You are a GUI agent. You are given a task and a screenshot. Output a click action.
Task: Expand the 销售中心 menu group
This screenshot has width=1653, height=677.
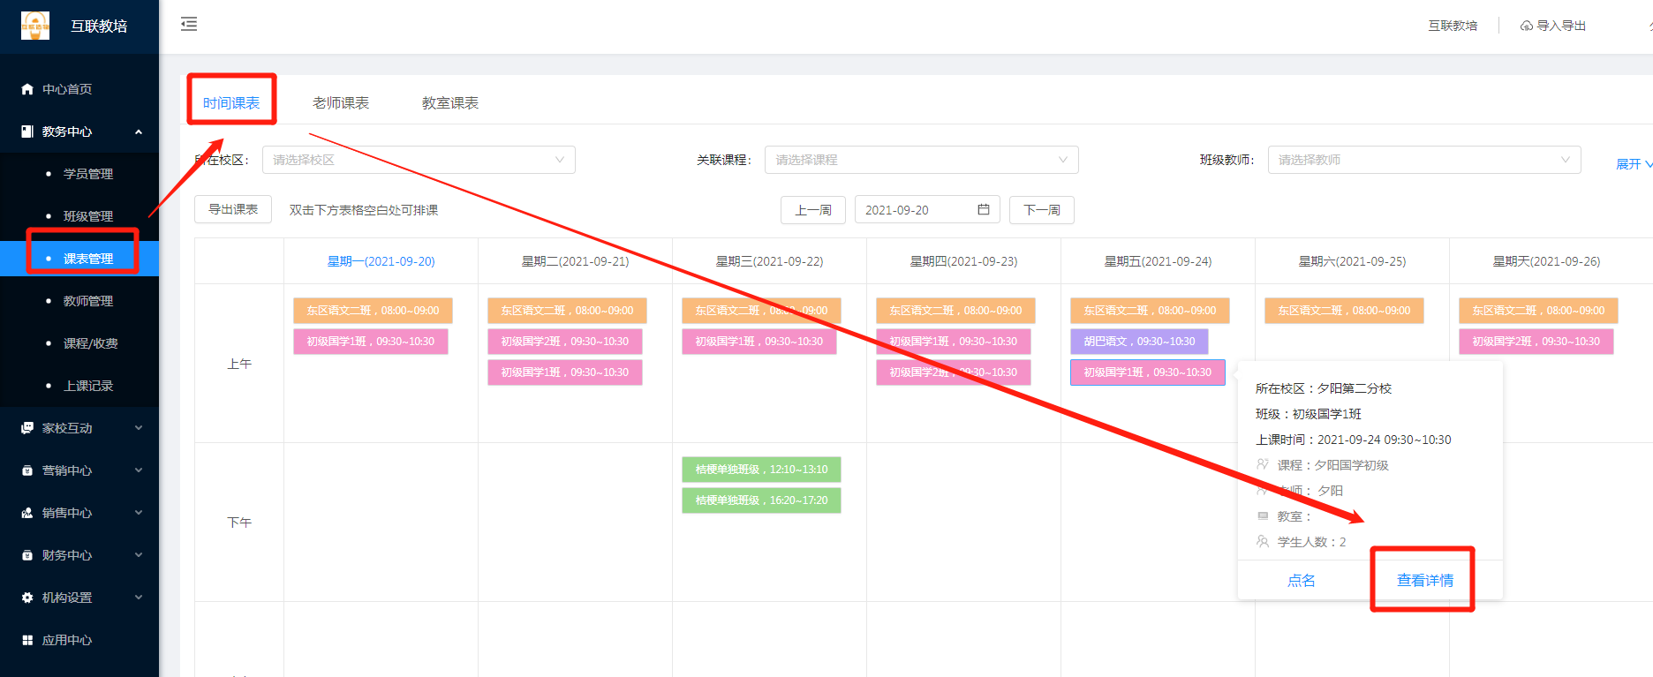coord(79,513)
